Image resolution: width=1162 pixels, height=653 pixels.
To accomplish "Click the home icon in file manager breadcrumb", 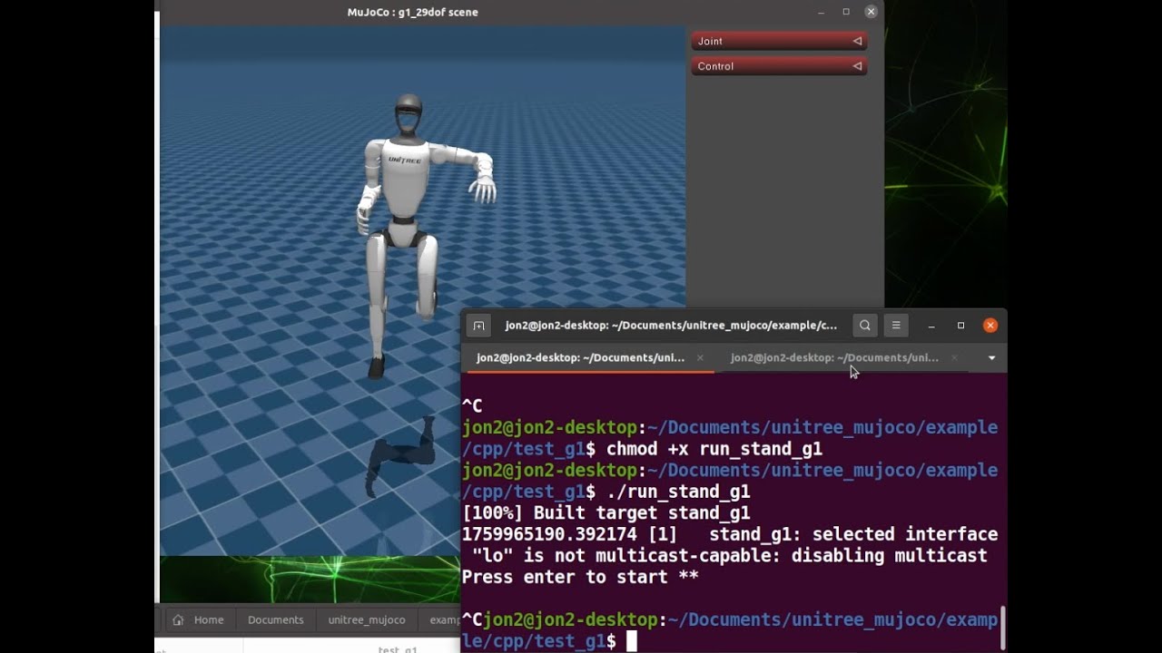I will (178, 620).
